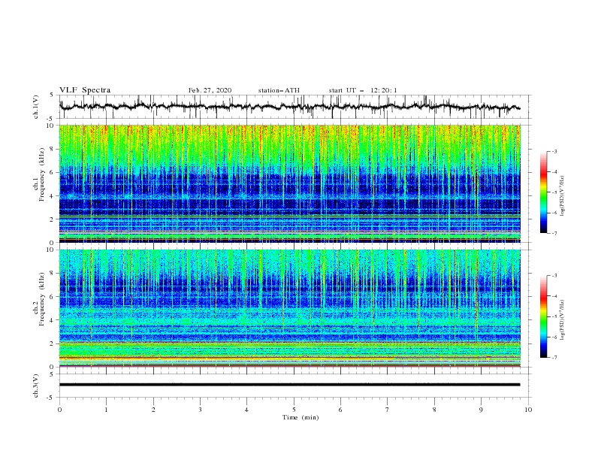
Task: Click the "7" tick on the time axis
Action: pos(388,410)
